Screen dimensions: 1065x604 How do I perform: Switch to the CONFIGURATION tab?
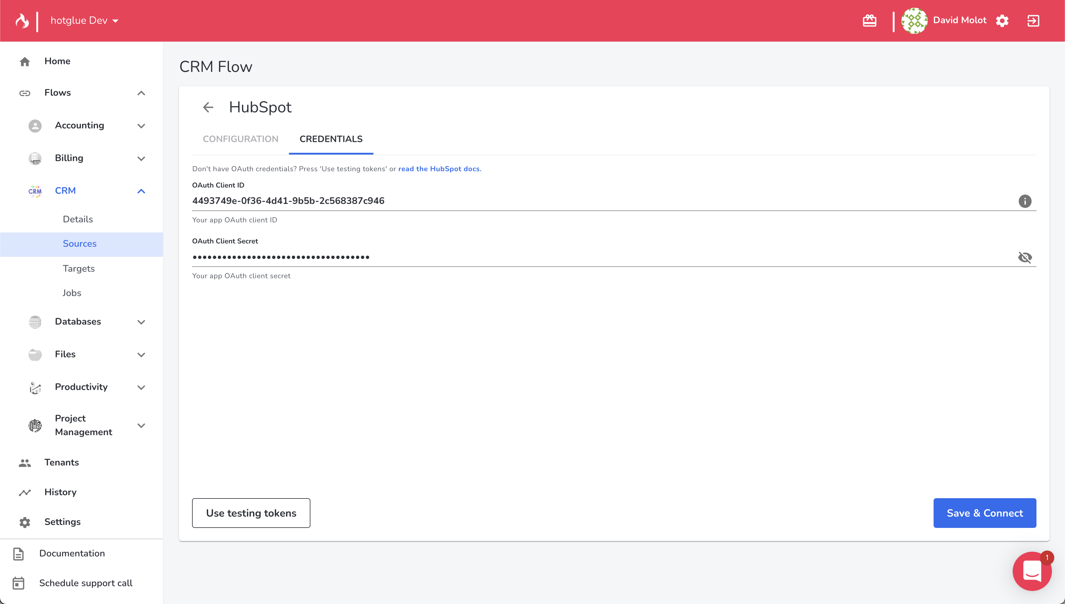point(241,139)
